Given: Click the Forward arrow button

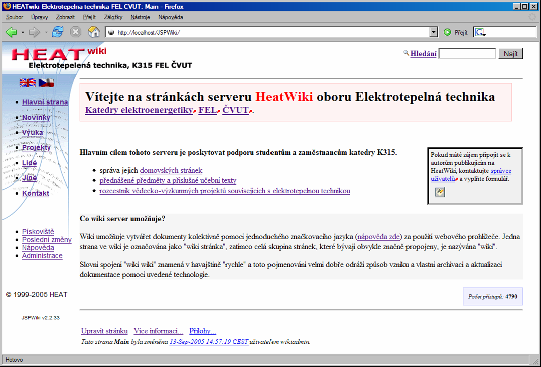Looking at the screenshot, I should pos(34,32).
